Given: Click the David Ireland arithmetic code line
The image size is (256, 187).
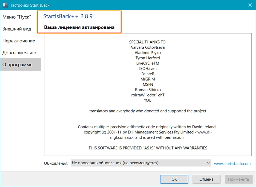Looking at the screenshot, I should tap(147, 127).
